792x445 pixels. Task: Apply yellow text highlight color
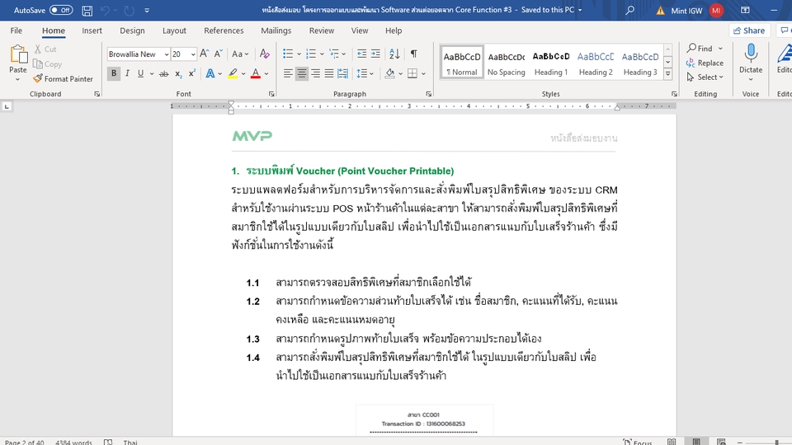click(x=233, y=73)
